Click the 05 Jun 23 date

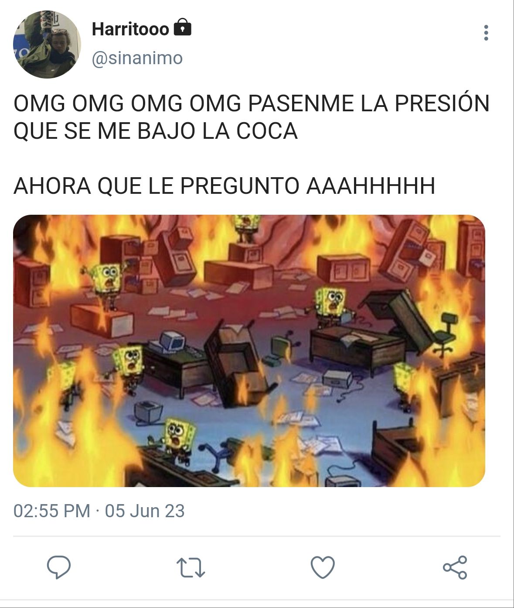point(145,511)
